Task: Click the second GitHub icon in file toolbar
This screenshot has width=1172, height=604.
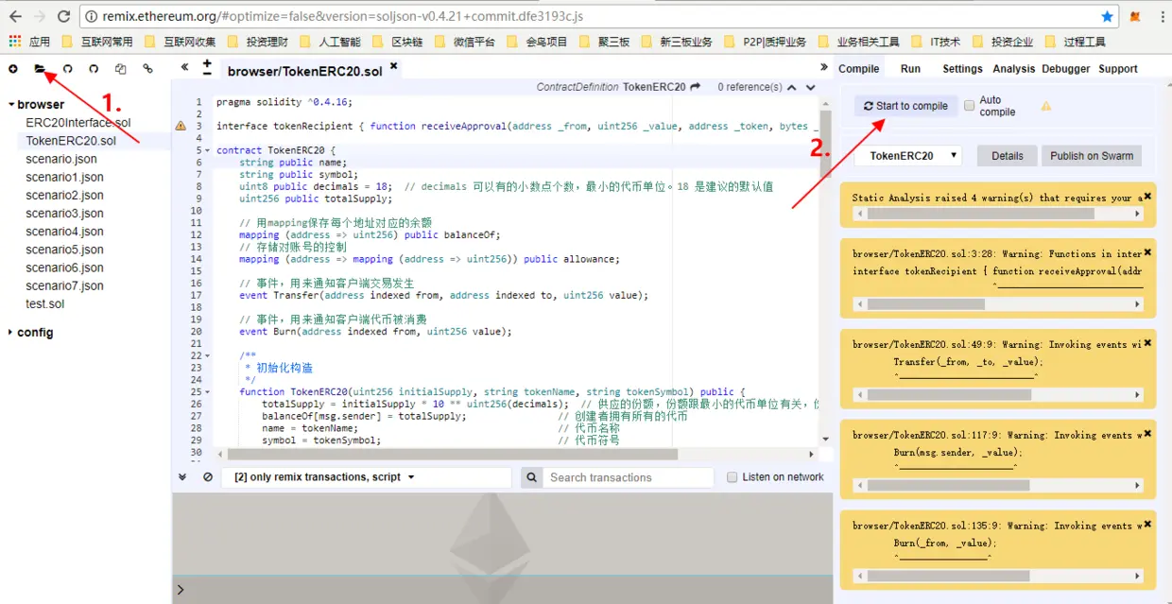Action: 94,69
